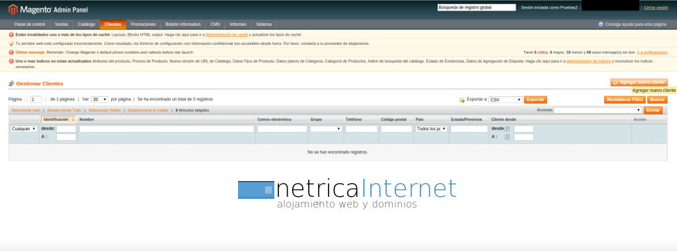Click the help question-mark icon

click(x=601, y=24)
